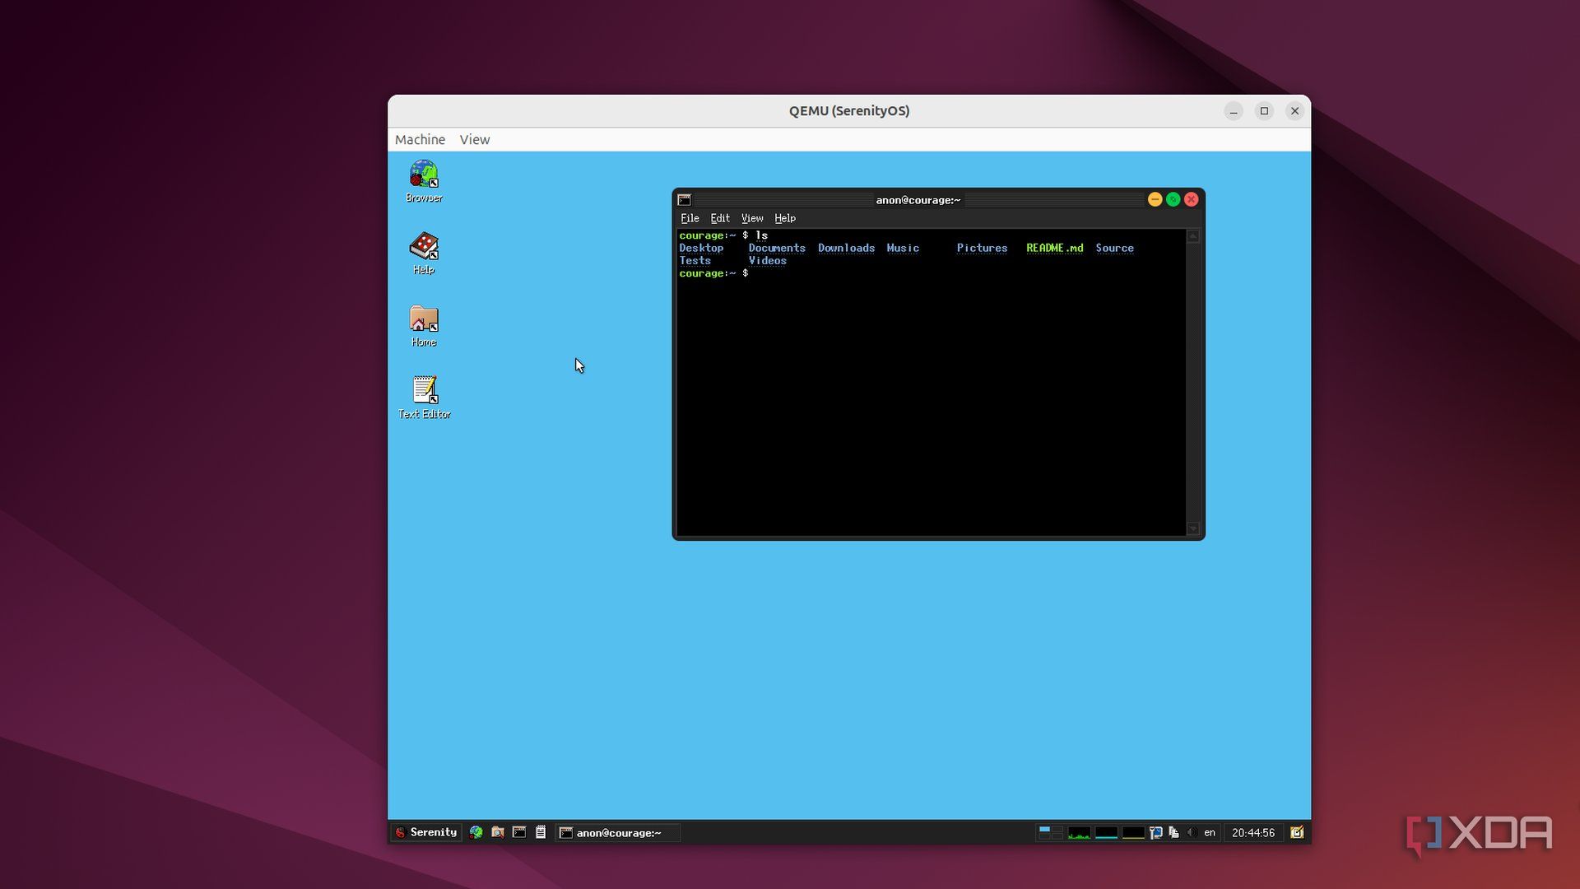Open the terminal File menu
The width and height of the screenshot is (1580, 889).
click(x=690, y=218)
